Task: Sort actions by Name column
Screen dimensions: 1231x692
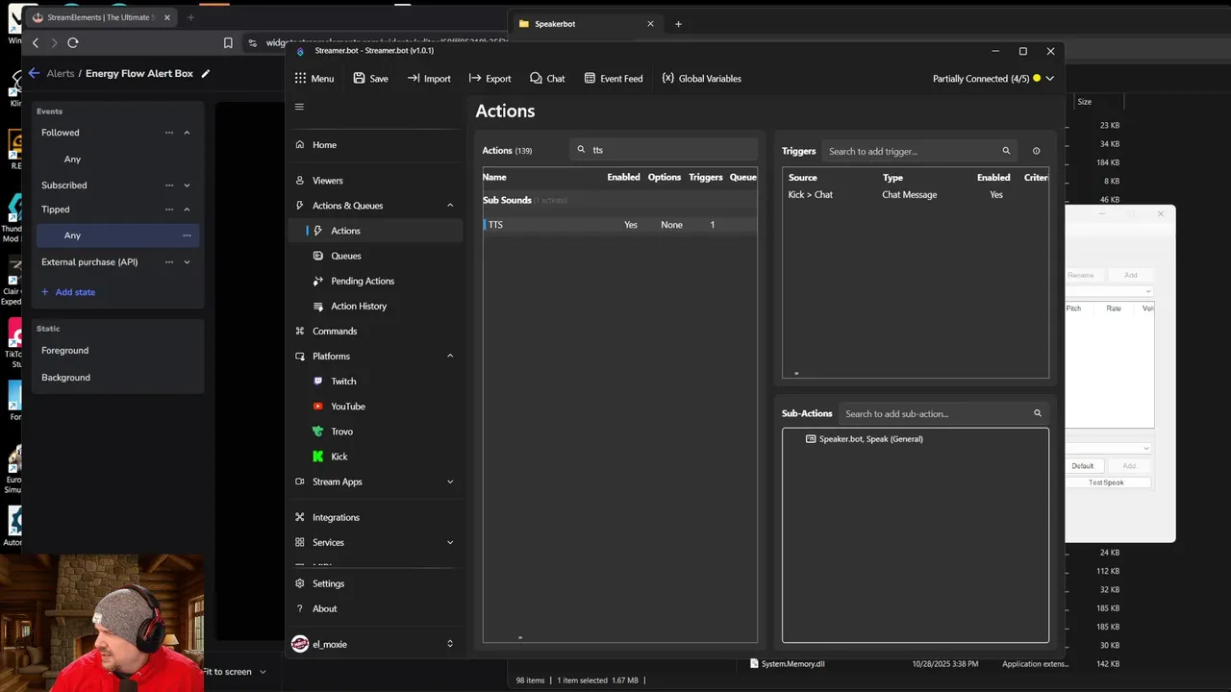Action: coord(494,177)
